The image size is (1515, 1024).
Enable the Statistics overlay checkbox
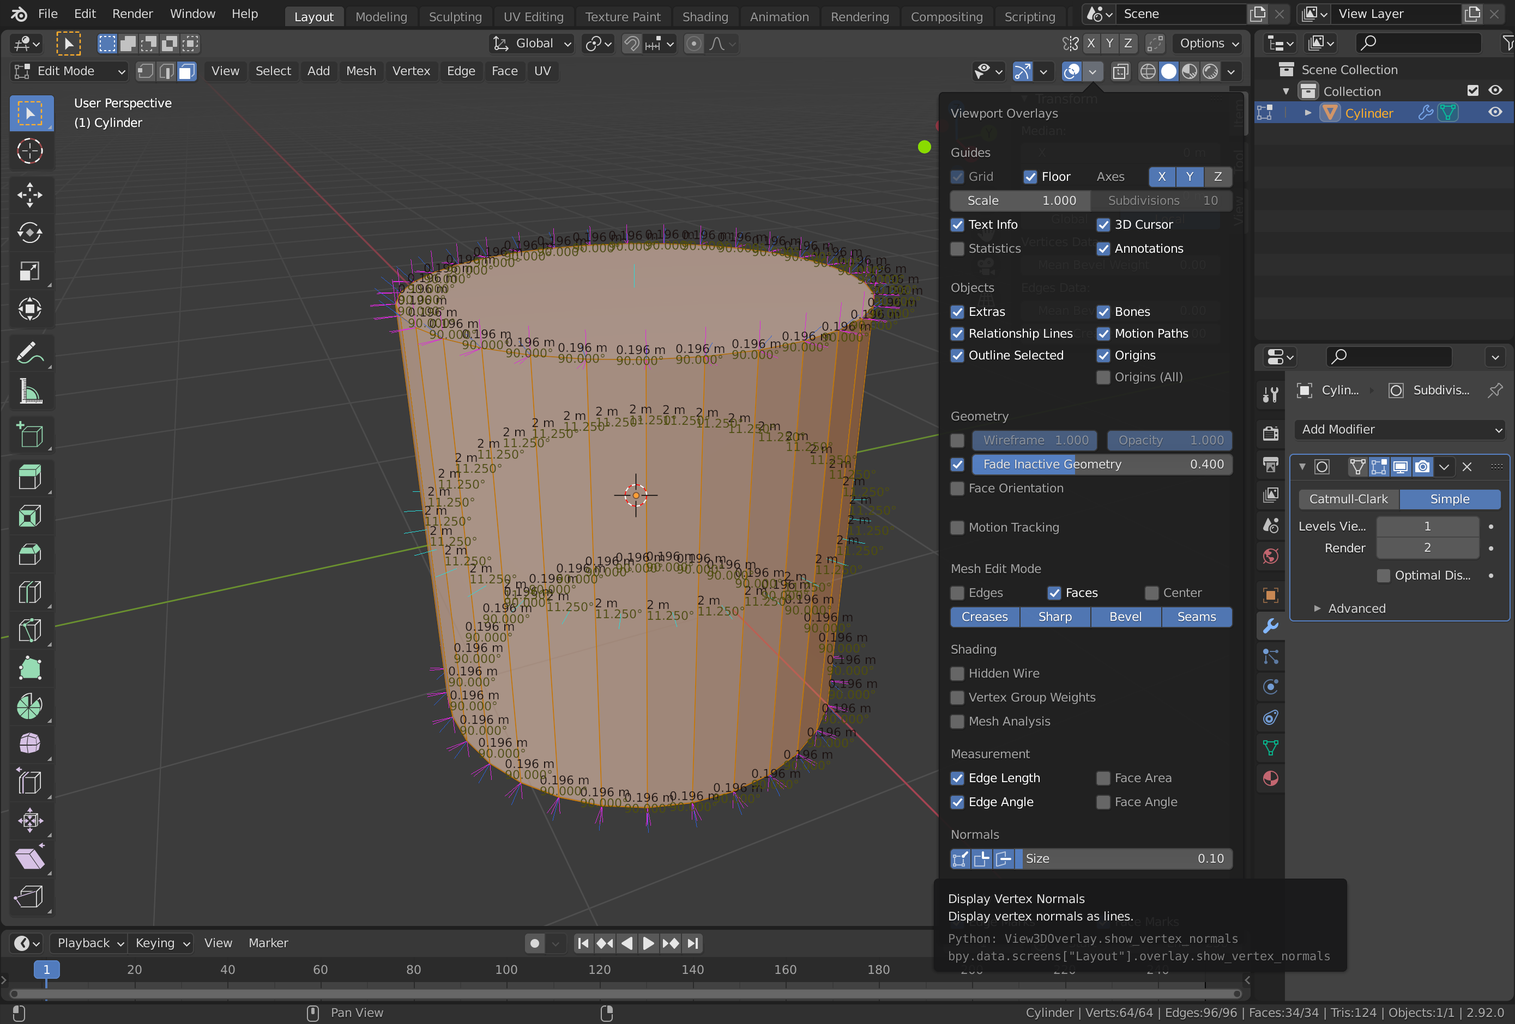tap(957, 249)
